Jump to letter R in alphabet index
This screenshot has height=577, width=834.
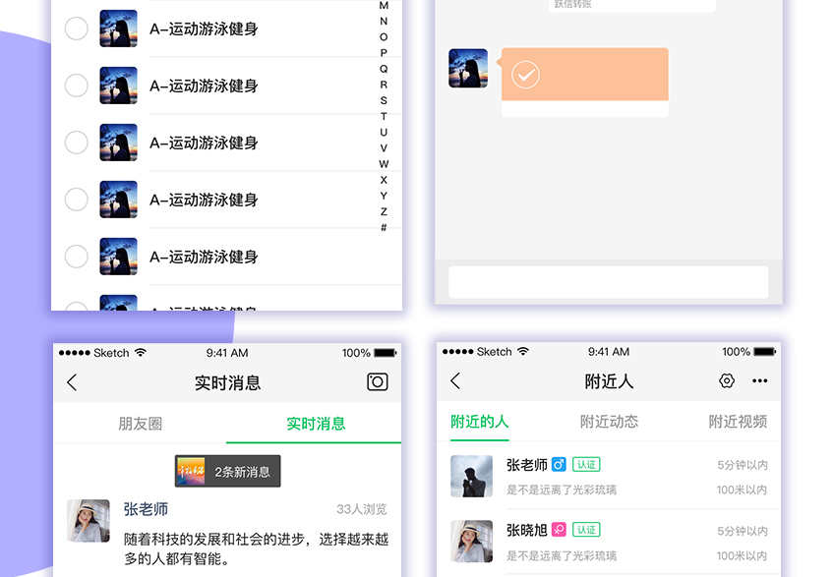point(384,85)
